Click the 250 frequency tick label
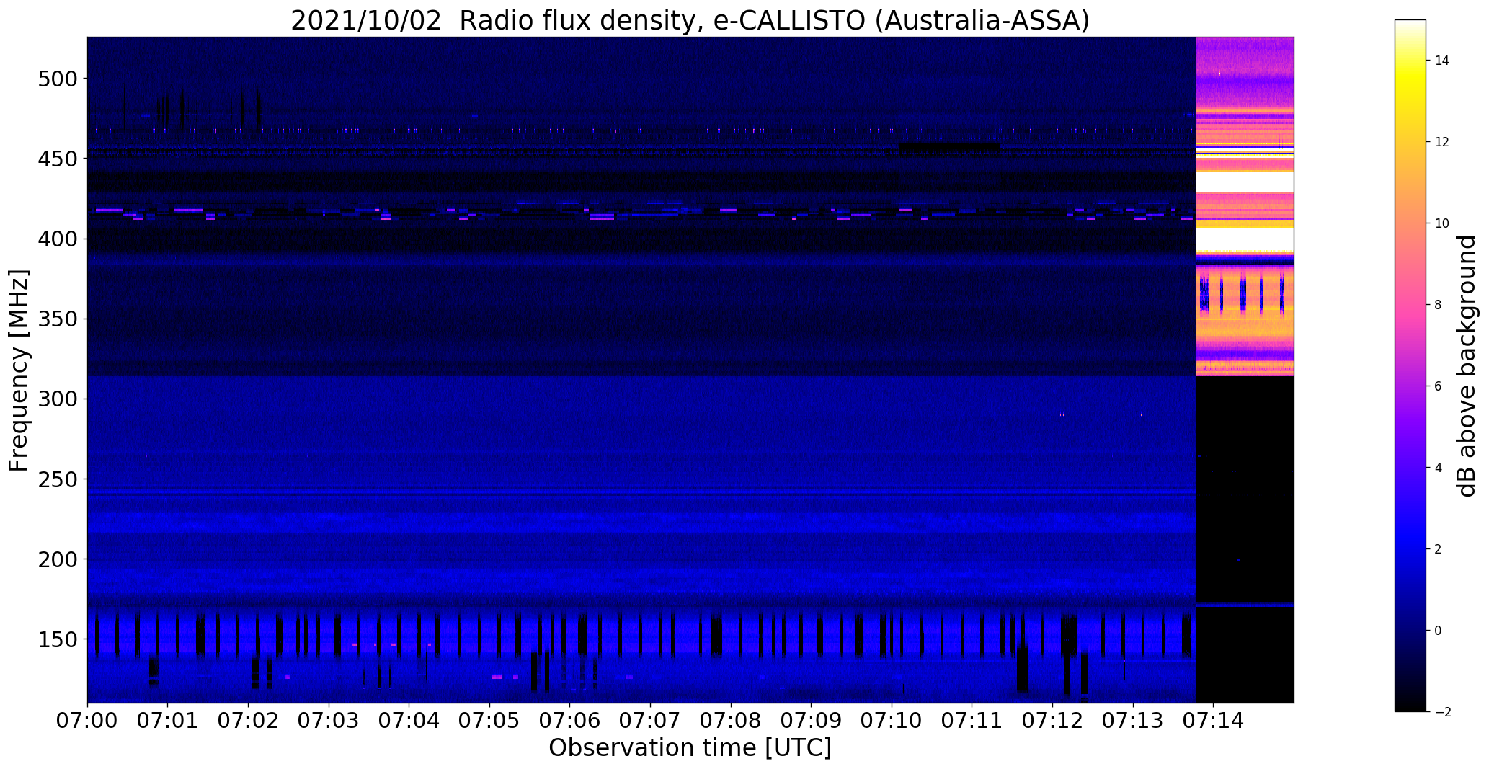 tap(57, 479)
